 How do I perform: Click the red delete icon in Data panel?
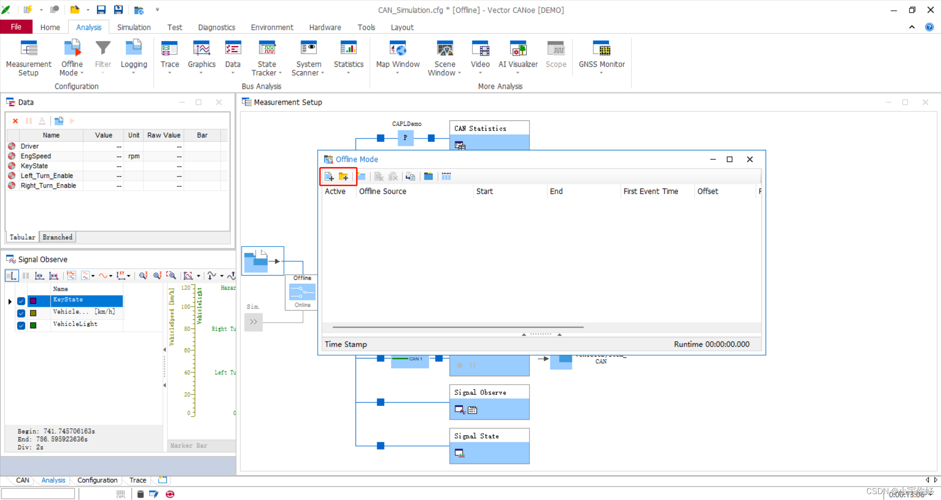coord(15,121)
